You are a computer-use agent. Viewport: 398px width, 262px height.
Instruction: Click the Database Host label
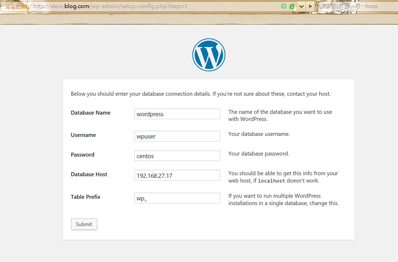coord(89,174)
